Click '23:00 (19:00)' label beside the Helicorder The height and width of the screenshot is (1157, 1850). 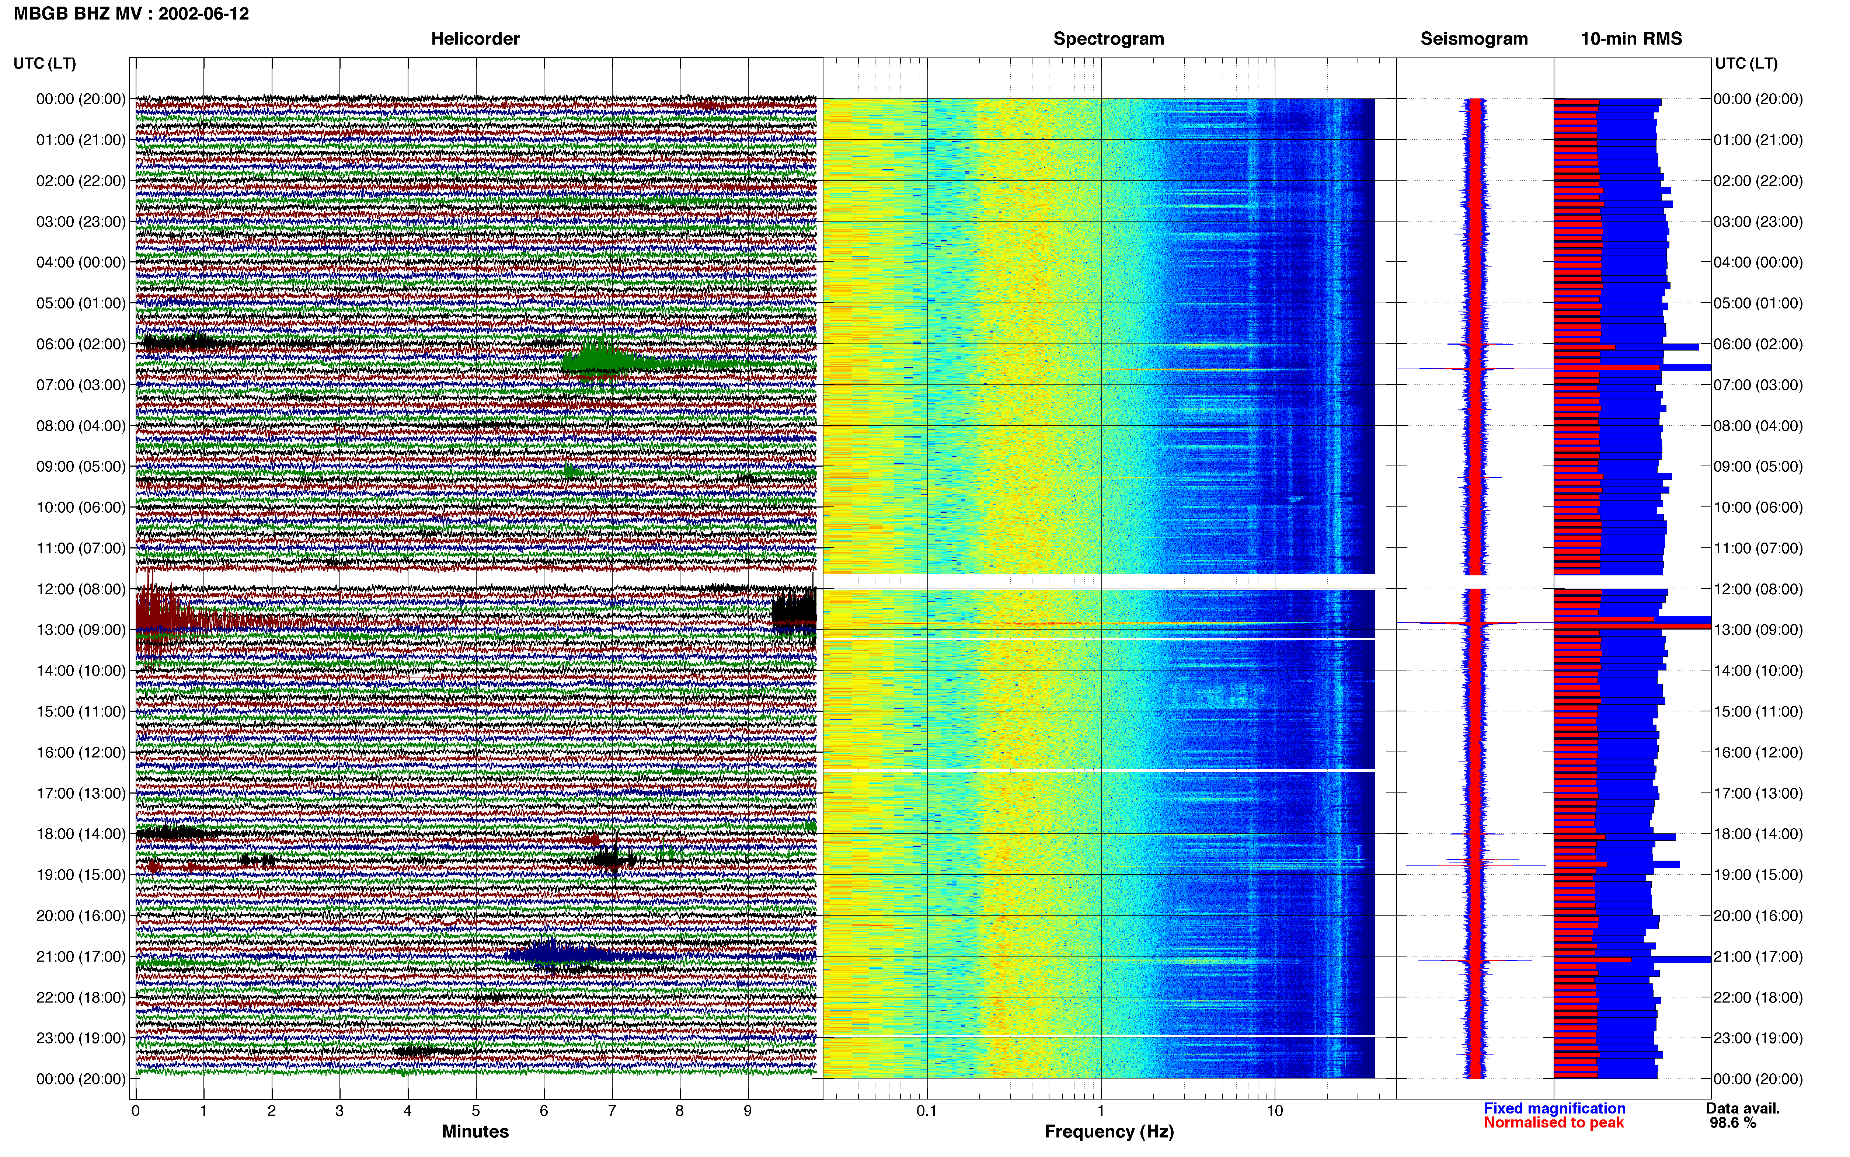coord(81,1038)
